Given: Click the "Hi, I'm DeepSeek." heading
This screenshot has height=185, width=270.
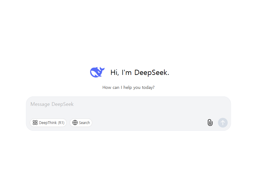Looking at the screenshot, I should pyautogui.click(x=140, y=72).
